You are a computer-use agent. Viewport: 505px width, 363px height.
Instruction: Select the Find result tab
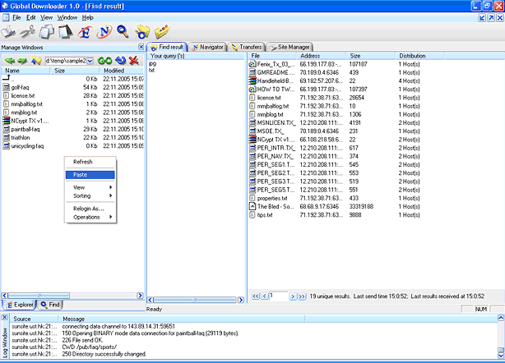[167, 47]
